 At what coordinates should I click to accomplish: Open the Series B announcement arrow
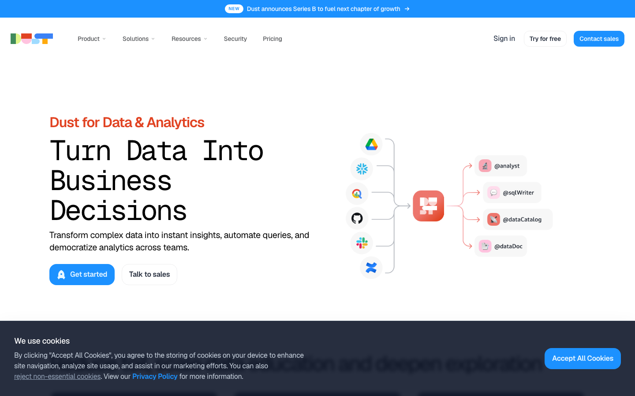(x=407, y=9)
